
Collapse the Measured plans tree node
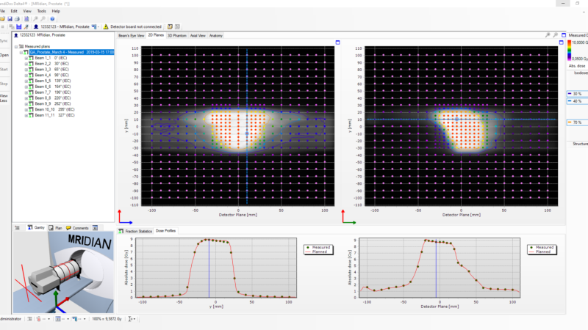point(16,47)
